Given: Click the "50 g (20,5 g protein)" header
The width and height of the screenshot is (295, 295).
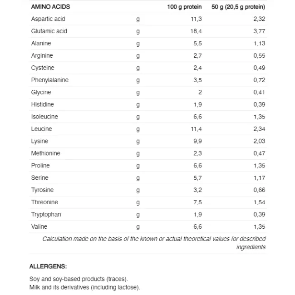Looking at the screenshot, I should (x=238, y=7).
